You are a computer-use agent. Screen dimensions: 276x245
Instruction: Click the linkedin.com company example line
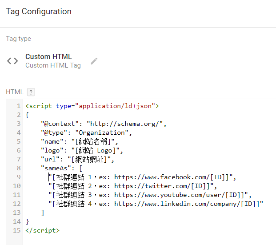pyautogui.click(x=156, y=204)
